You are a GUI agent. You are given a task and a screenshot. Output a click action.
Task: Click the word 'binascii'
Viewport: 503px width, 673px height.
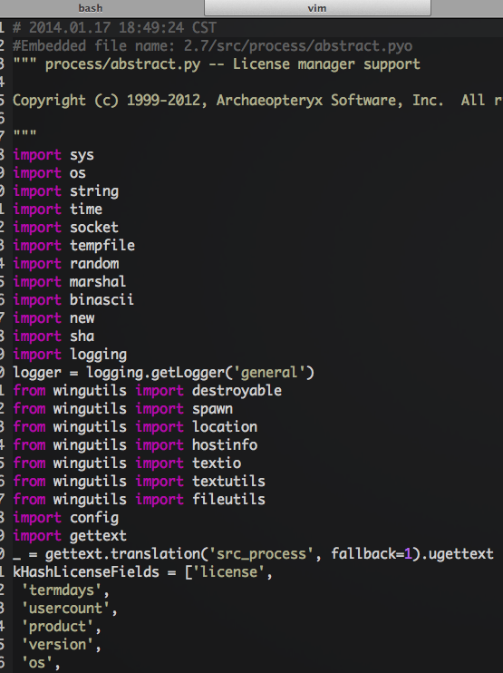point(102,299)
